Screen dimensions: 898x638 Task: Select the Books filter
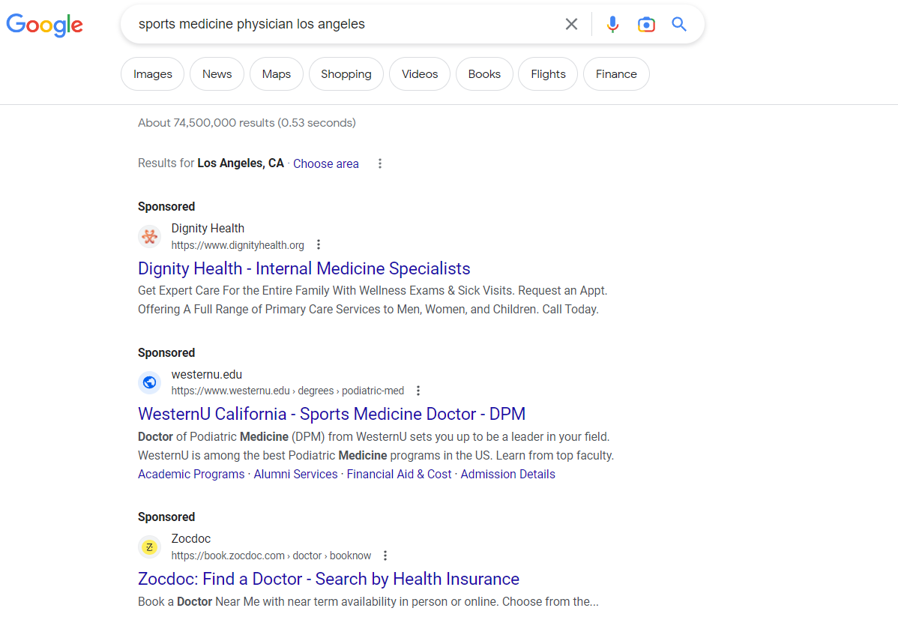[x=484, y=74]
